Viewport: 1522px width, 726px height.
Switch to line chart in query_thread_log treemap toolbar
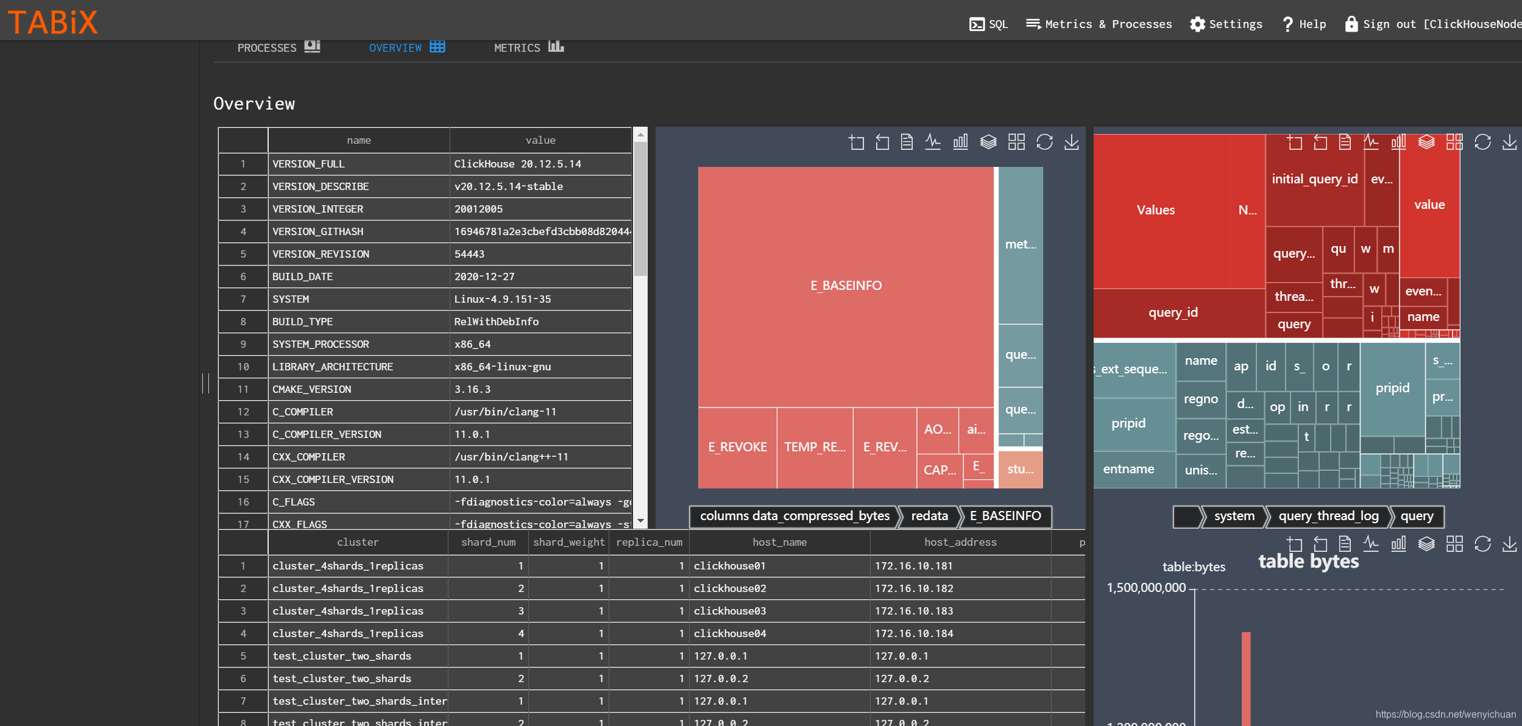point(1371,142)
